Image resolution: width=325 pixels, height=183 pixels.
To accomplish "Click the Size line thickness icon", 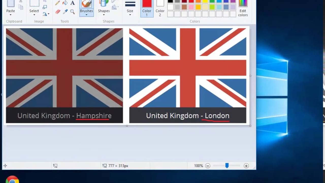I will pyautogui.click(x=130, y=4).
